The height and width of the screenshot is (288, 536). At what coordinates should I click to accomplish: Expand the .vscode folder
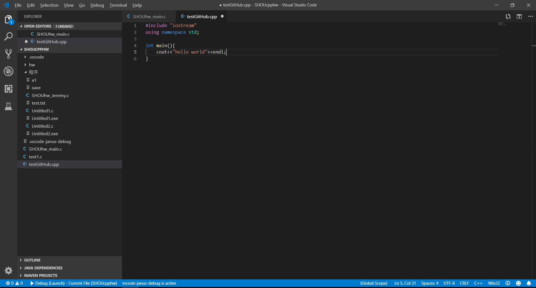point(25,57)
